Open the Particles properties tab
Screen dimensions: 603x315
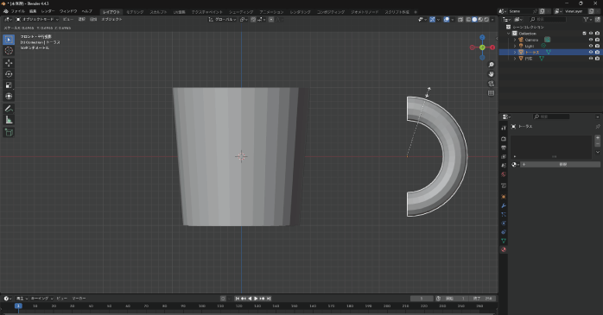pos(504,214)
